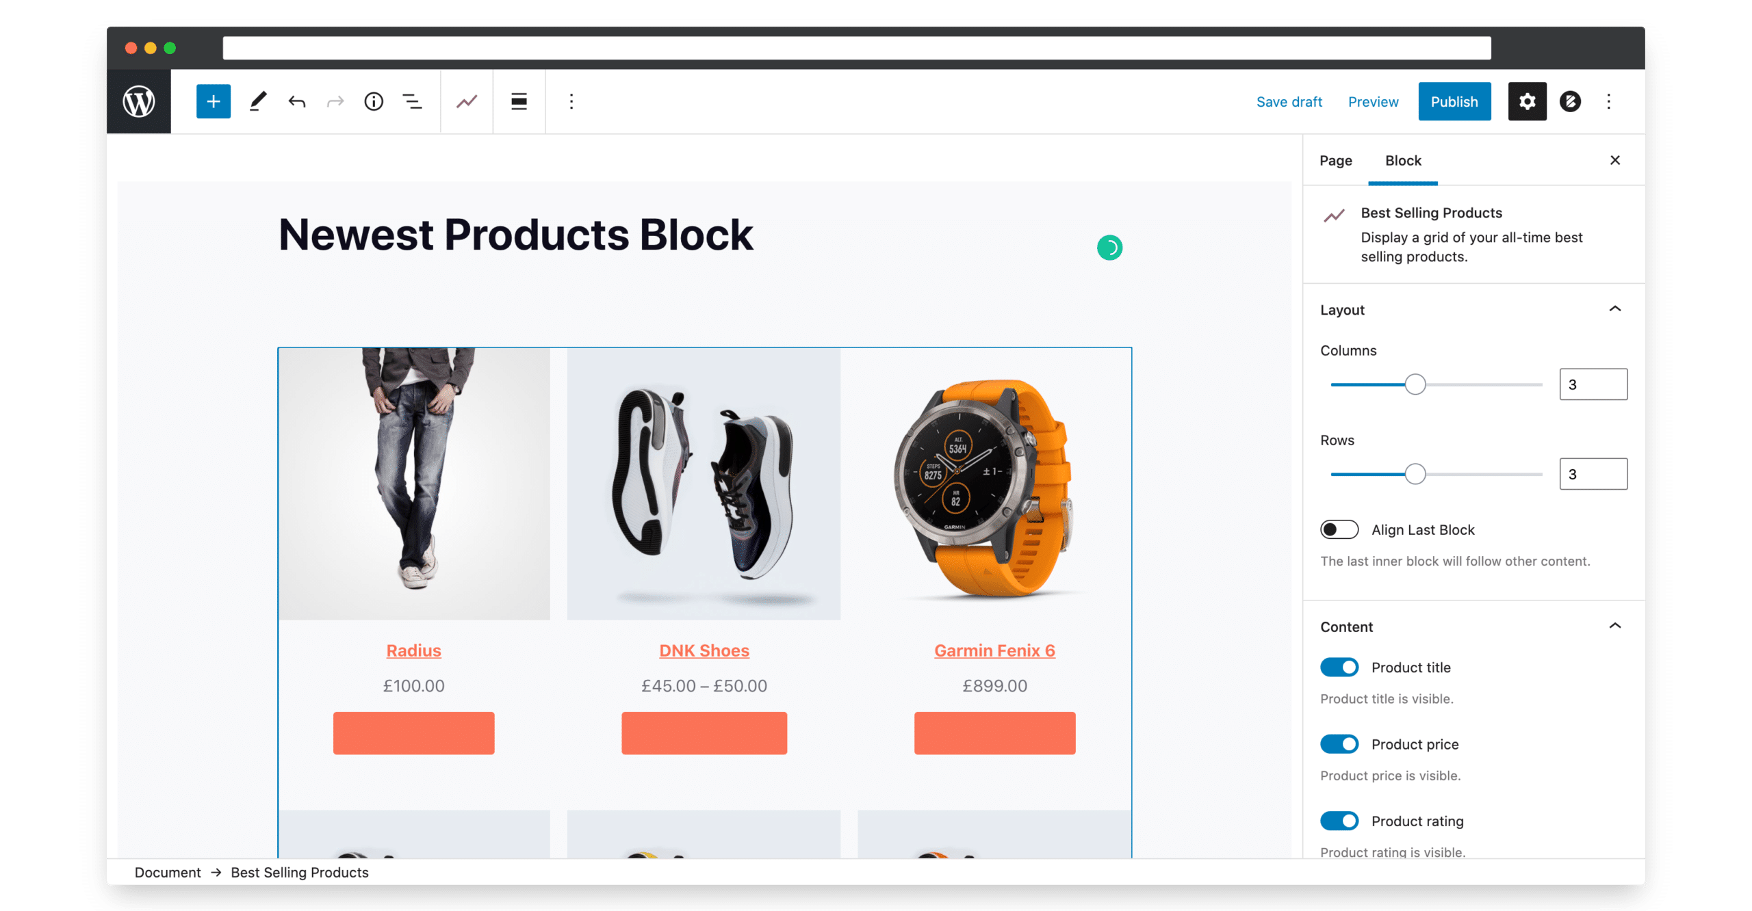Enable the Align Last Block toggle
Image resolution: width=1752 pixels, height=911 pixels.
click(x=1338, y=529)
